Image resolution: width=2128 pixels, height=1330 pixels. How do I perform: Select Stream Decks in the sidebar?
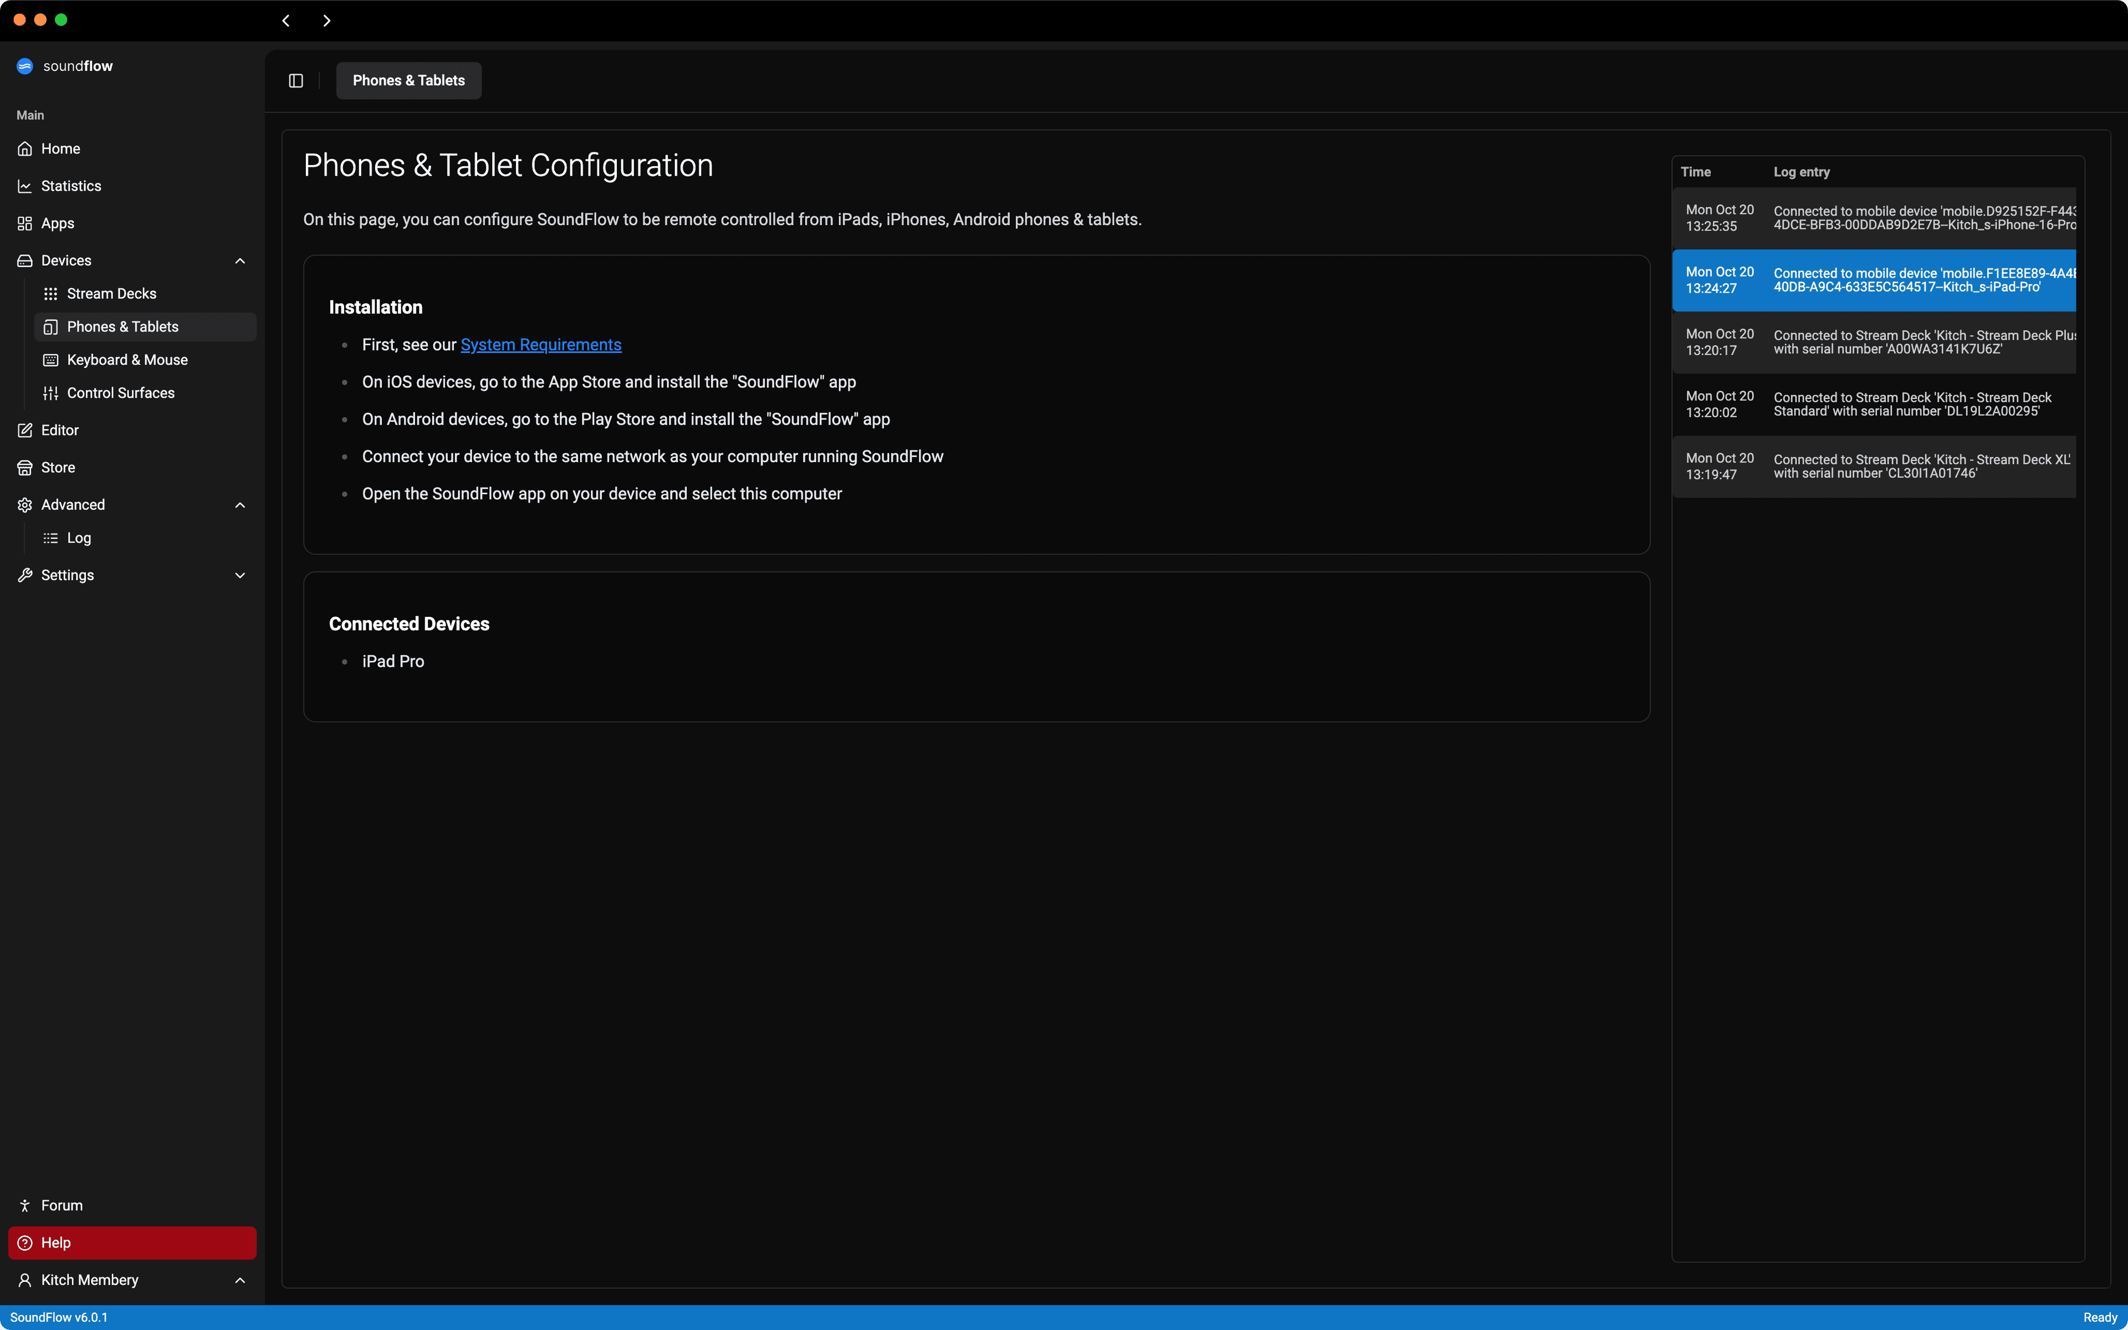pyautogui.click(x=112, y=294)
